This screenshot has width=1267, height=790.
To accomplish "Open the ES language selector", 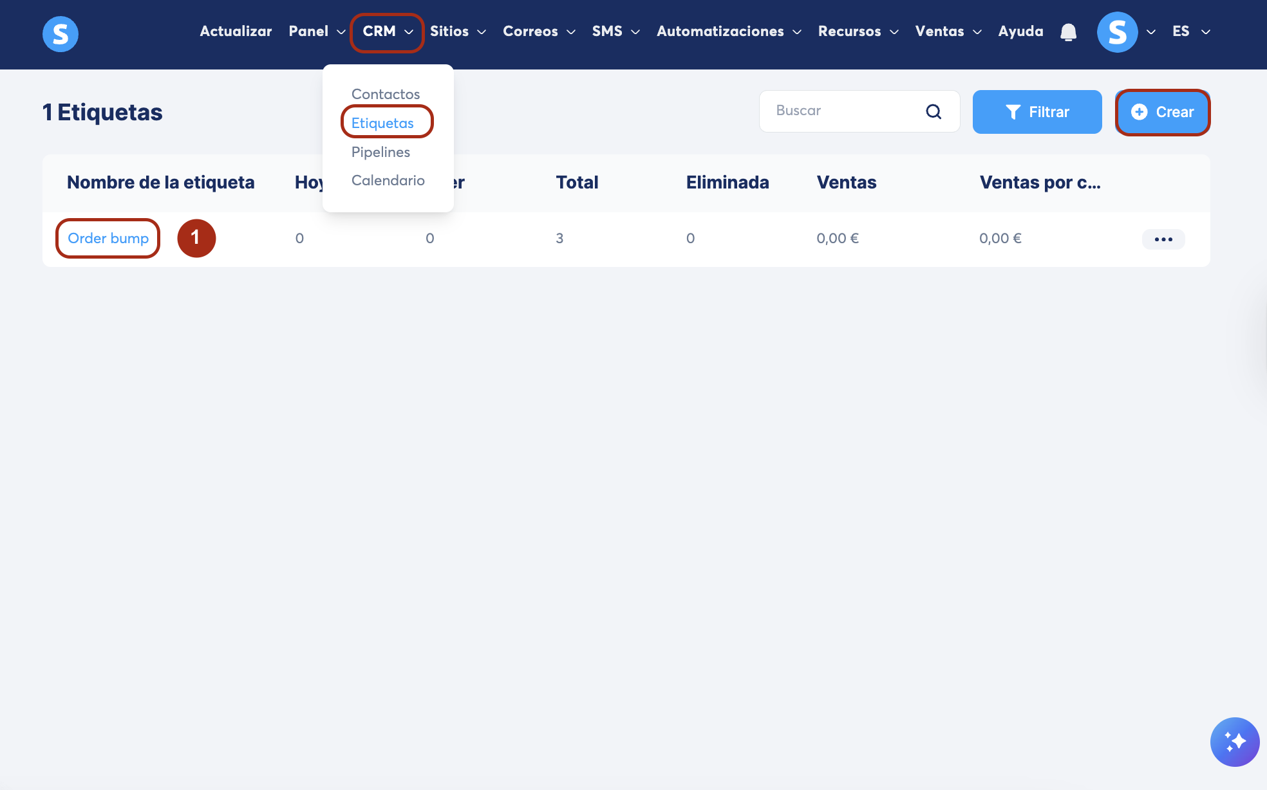I will tap(1190, 32).
